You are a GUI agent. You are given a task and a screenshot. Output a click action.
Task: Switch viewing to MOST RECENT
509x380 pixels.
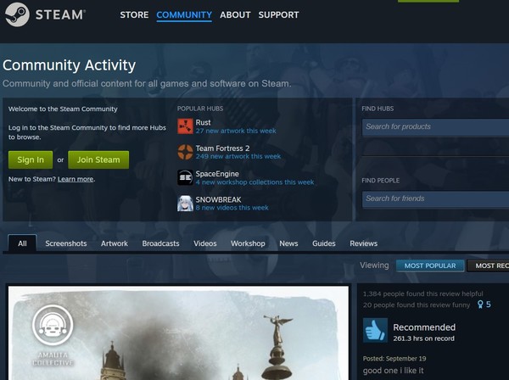pyautogui.click(x=490, y=265)
